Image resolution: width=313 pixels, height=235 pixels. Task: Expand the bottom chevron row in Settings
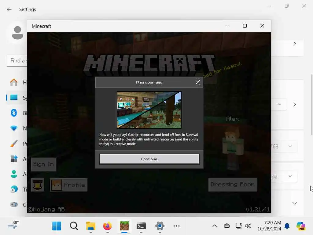[295, 203]
